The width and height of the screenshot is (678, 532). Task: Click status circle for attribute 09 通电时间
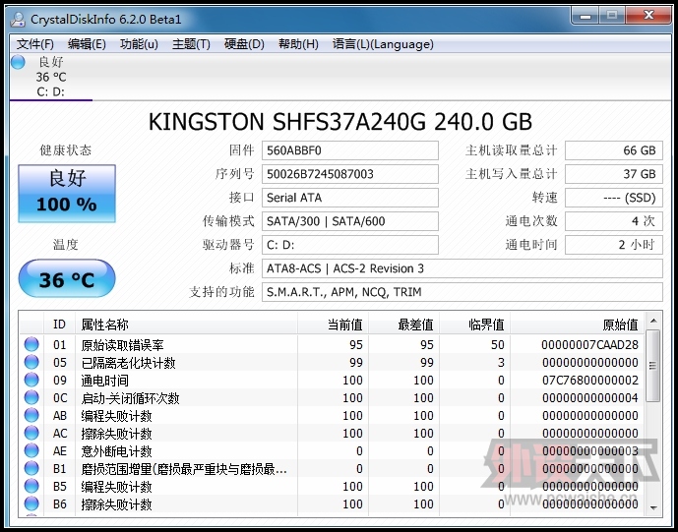[x=31, y=380]
